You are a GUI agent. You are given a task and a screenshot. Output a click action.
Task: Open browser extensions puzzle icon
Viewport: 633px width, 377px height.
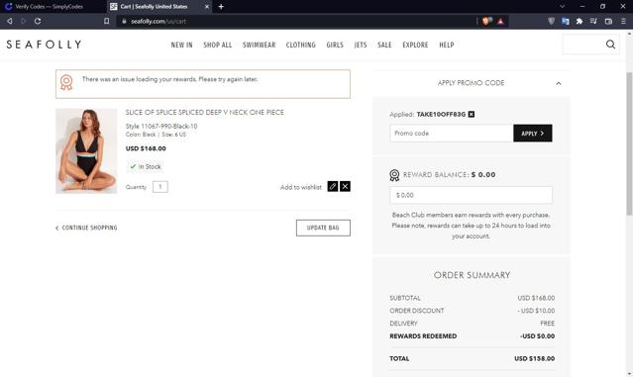(x=580, y=21)
